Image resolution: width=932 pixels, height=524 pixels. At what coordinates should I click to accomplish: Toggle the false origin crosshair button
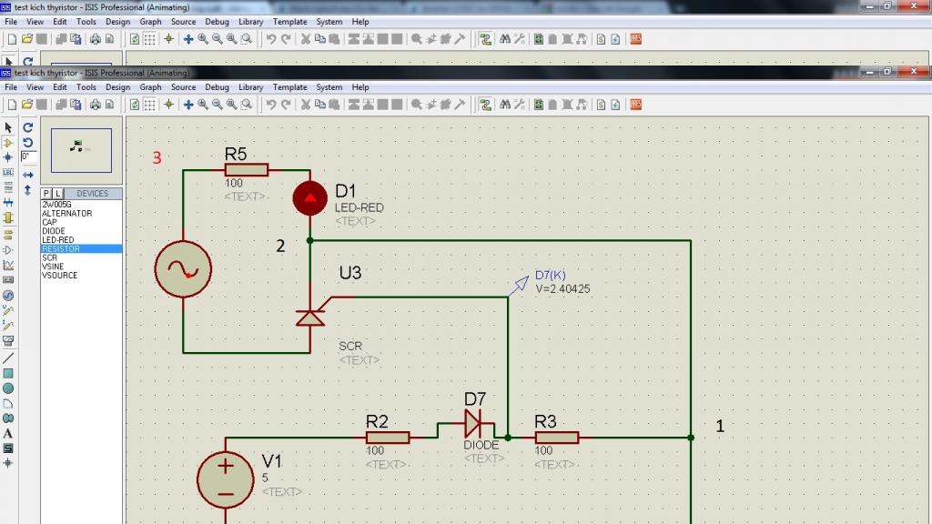(168, 105)
